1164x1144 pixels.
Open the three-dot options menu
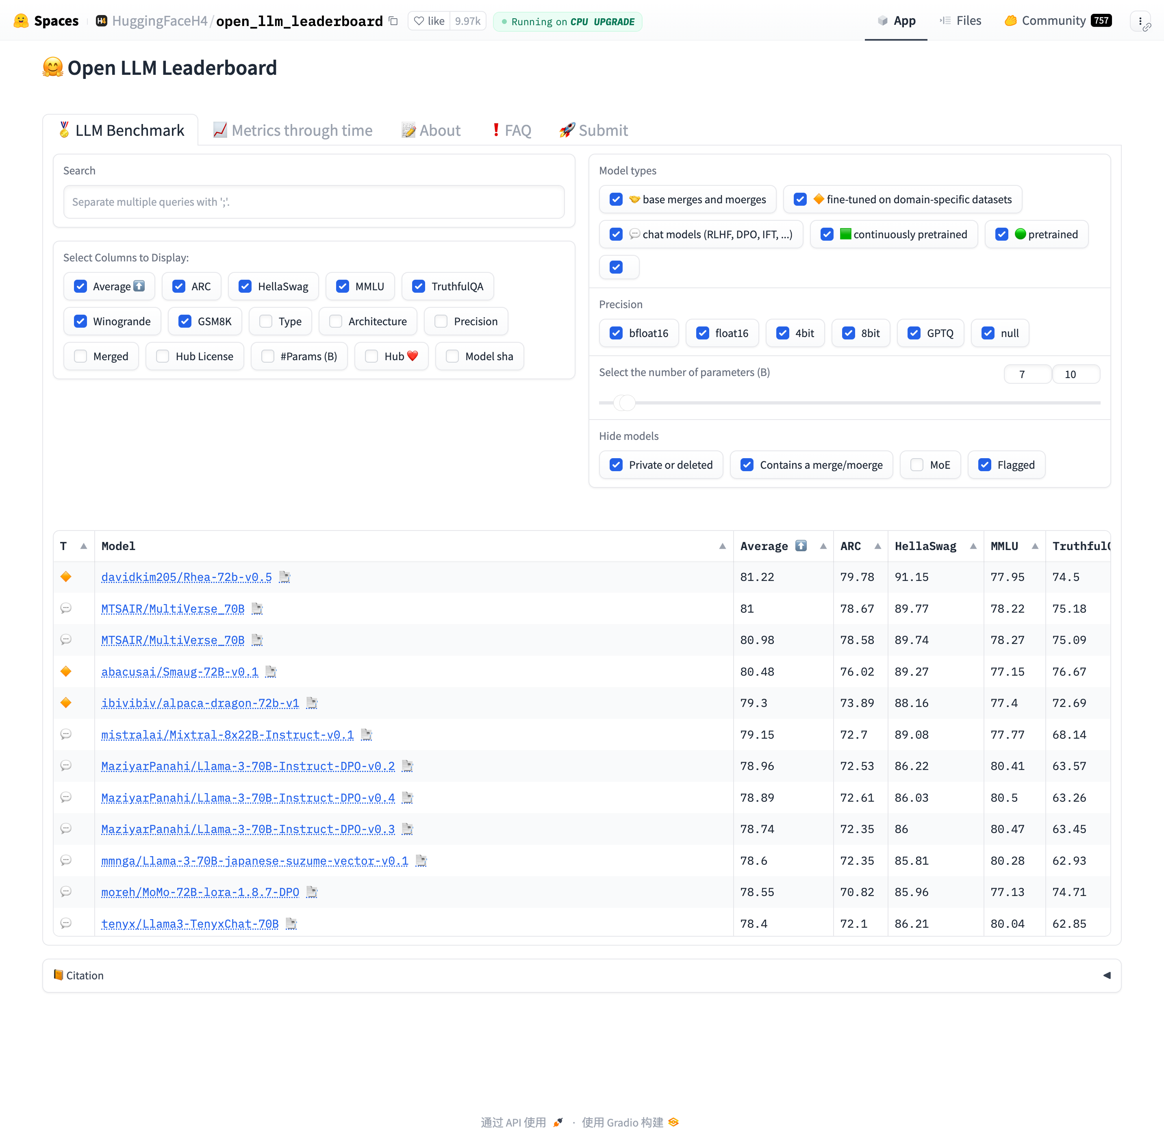[x=1140, y=21]
